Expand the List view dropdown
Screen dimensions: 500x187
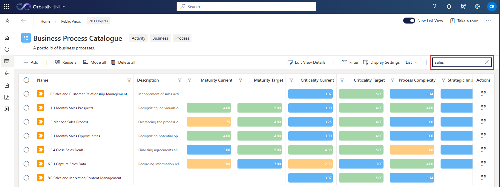coord(412,62)
